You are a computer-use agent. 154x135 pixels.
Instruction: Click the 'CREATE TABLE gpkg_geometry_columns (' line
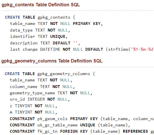(50, 74)
